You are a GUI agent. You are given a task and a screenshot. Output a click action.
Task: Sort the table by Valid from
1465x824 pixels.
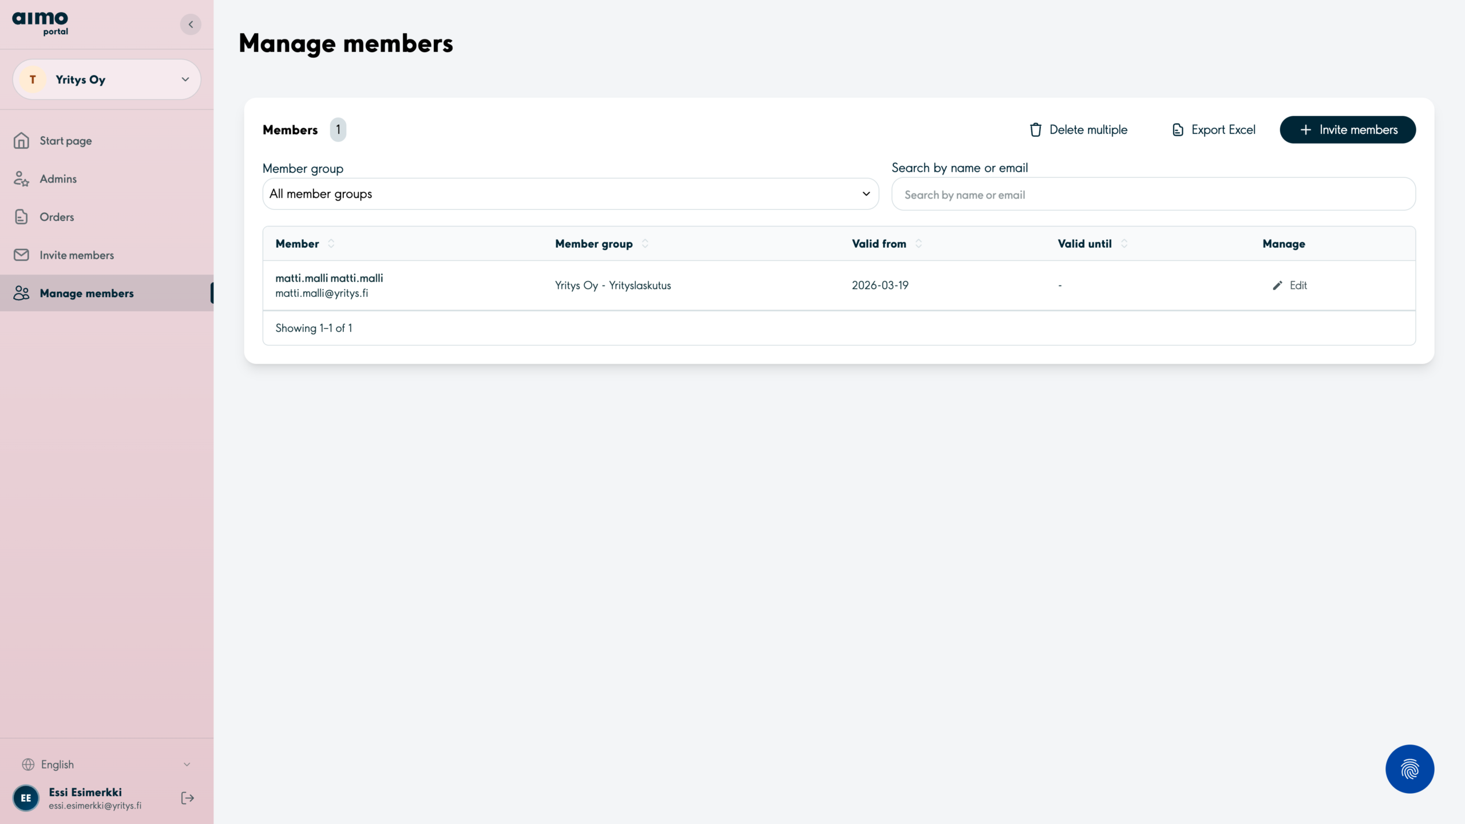(x=918, y=244)
